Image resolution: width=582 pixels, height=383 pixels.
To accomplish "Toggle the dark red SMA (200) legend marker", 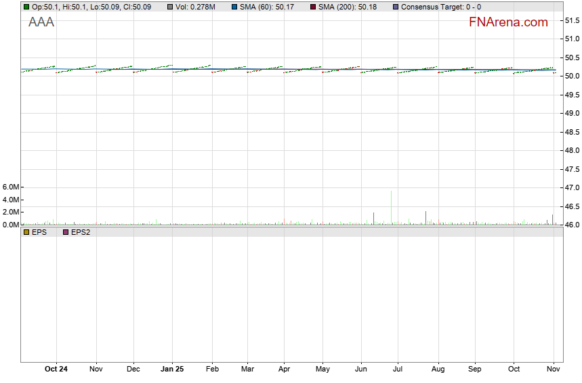I will click(x=313, y=7).
